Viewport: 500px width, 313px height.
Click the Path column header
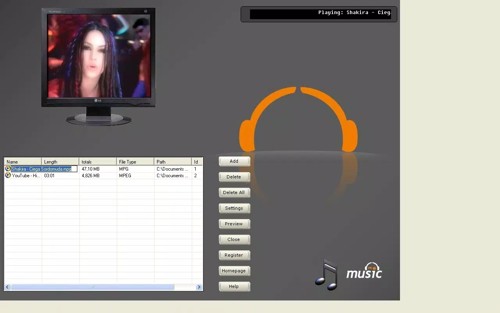pyautogui.click(x=173, y=162)
